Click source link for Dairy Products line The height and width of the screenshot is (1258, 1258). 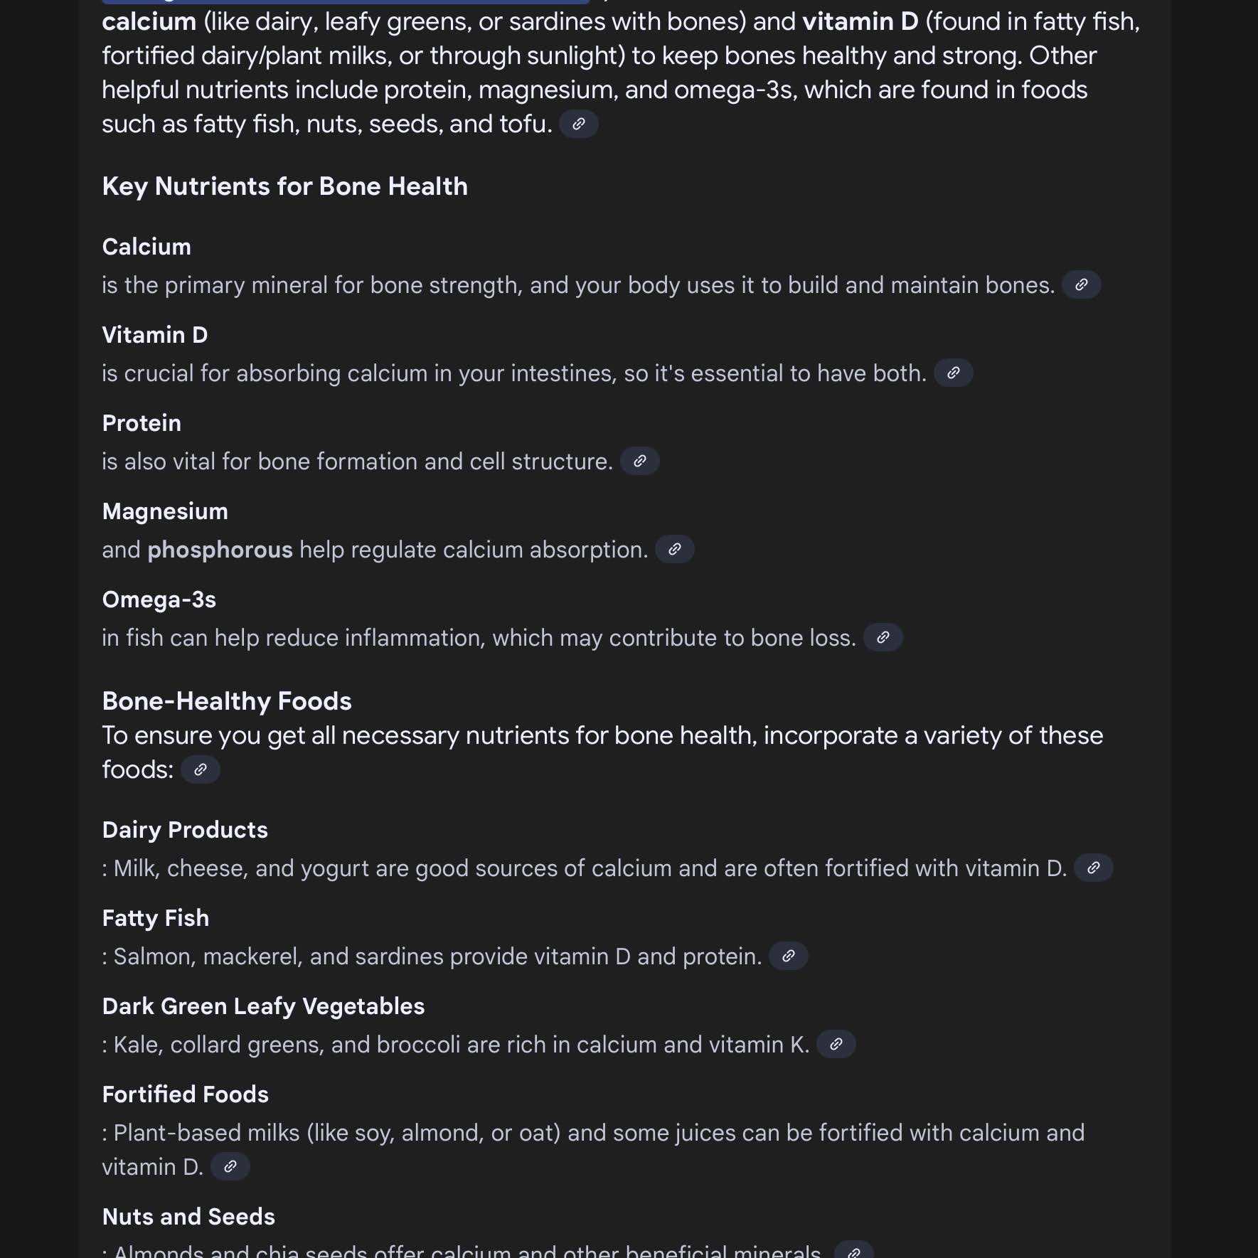[x=1093, y=868]
